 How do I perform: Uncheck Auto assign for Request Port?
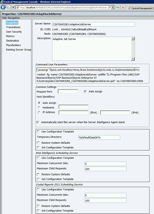pyautogui.click(x=85, y=92)
